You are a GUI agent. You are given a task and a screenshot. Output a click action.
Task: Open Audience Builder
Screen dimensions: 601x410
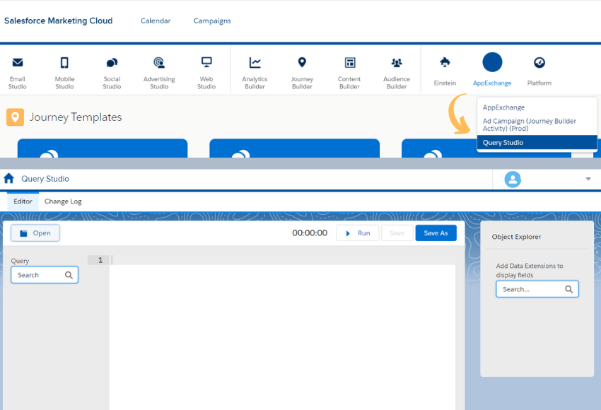(x=397, y=72)
